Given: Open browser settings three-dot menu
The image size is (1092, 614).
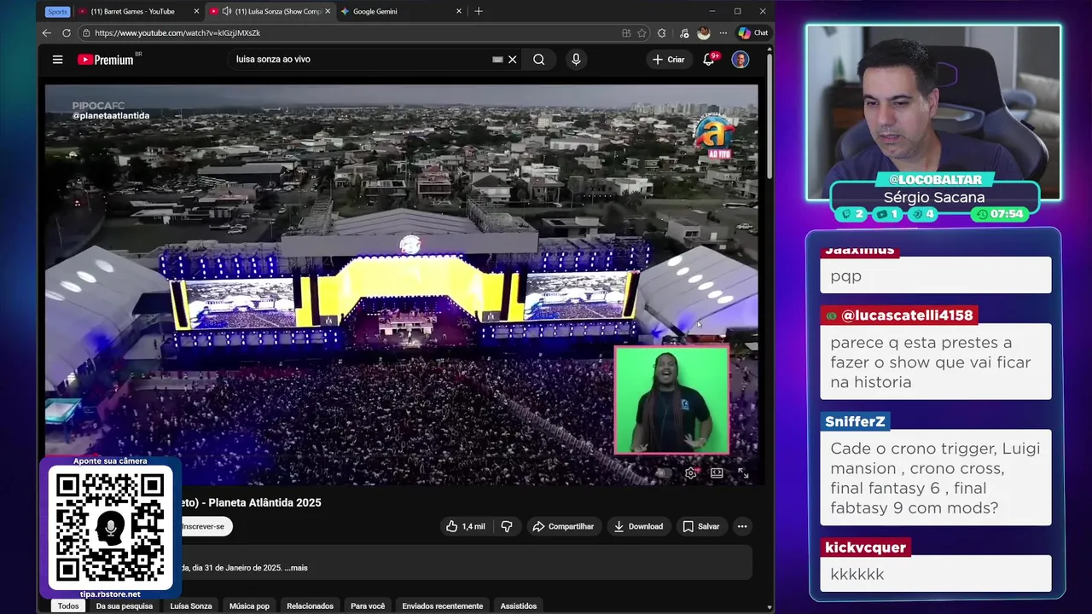Looking at the screenshot, I should point(723,33).
